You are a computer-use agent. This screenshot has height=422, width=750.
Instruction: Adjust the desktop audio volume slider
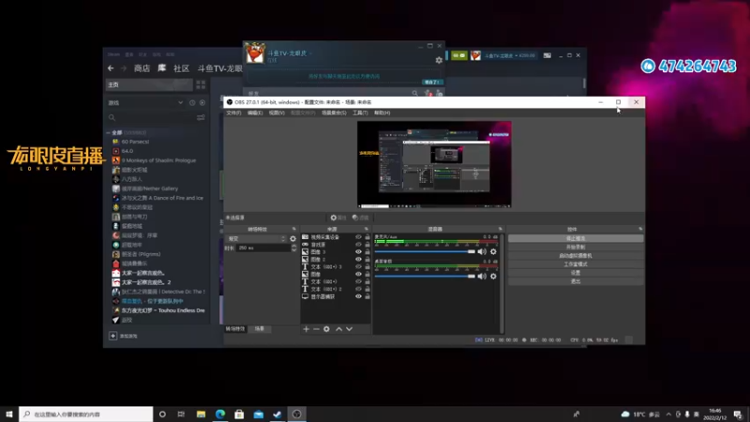[425, 276]
